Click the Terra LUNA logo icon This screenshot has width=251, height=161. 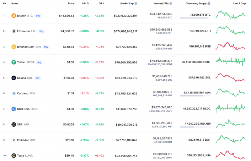click(x=13, y=155)
